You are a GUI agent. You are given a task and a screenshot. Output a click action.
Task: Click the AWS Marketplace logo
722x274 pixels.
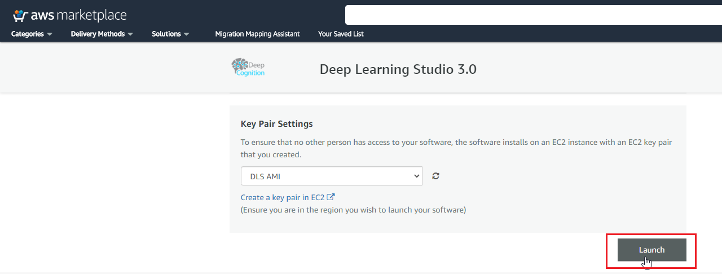coord(69,15)
